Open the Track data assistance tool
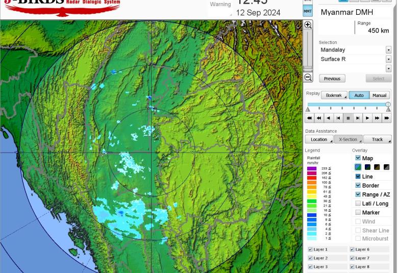The image size is (398, 273). [377, 139]
